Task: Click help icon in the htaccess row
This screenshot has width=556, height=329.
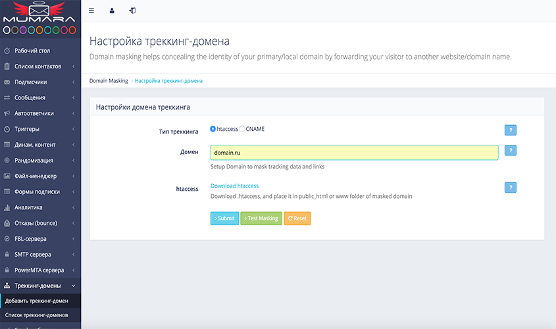Action: click(510, 188)
